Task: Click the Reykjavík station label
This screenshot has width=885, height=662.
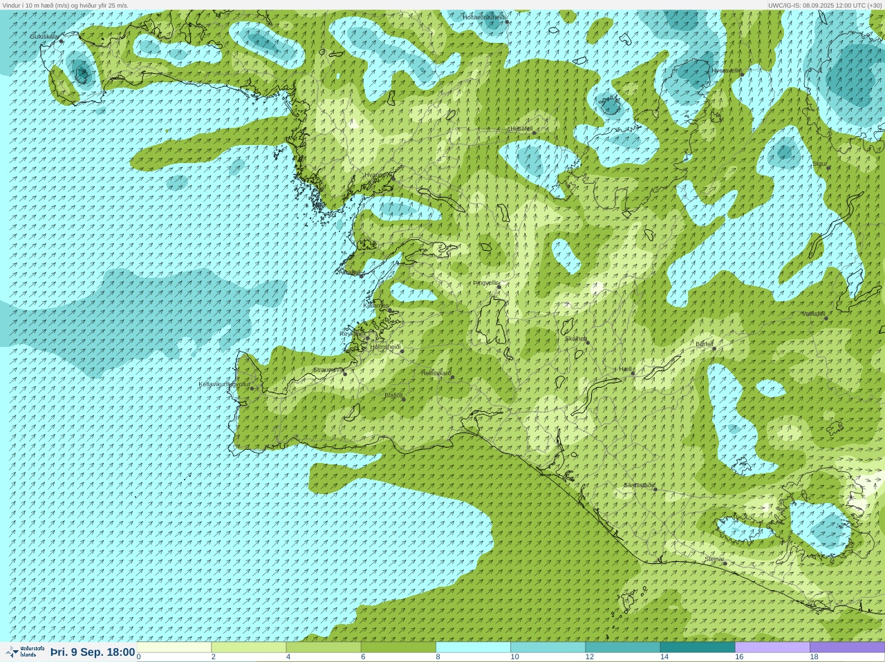Action: [353, 334]
